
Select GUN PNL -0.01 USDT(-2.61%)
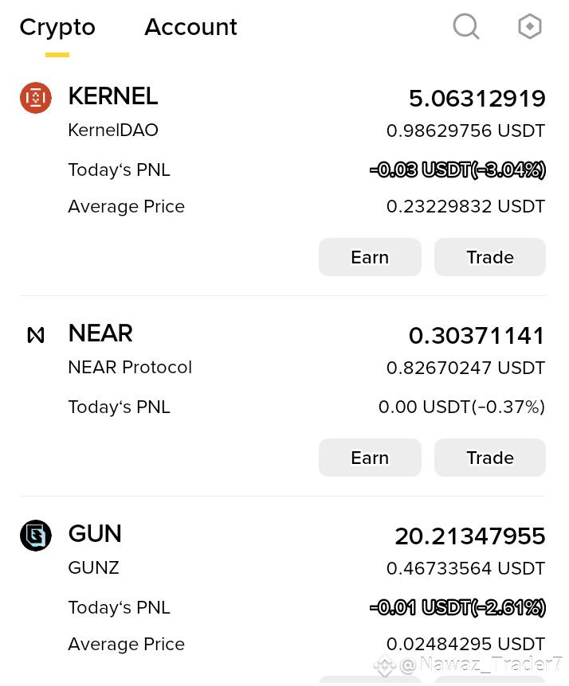coord(457,607)
